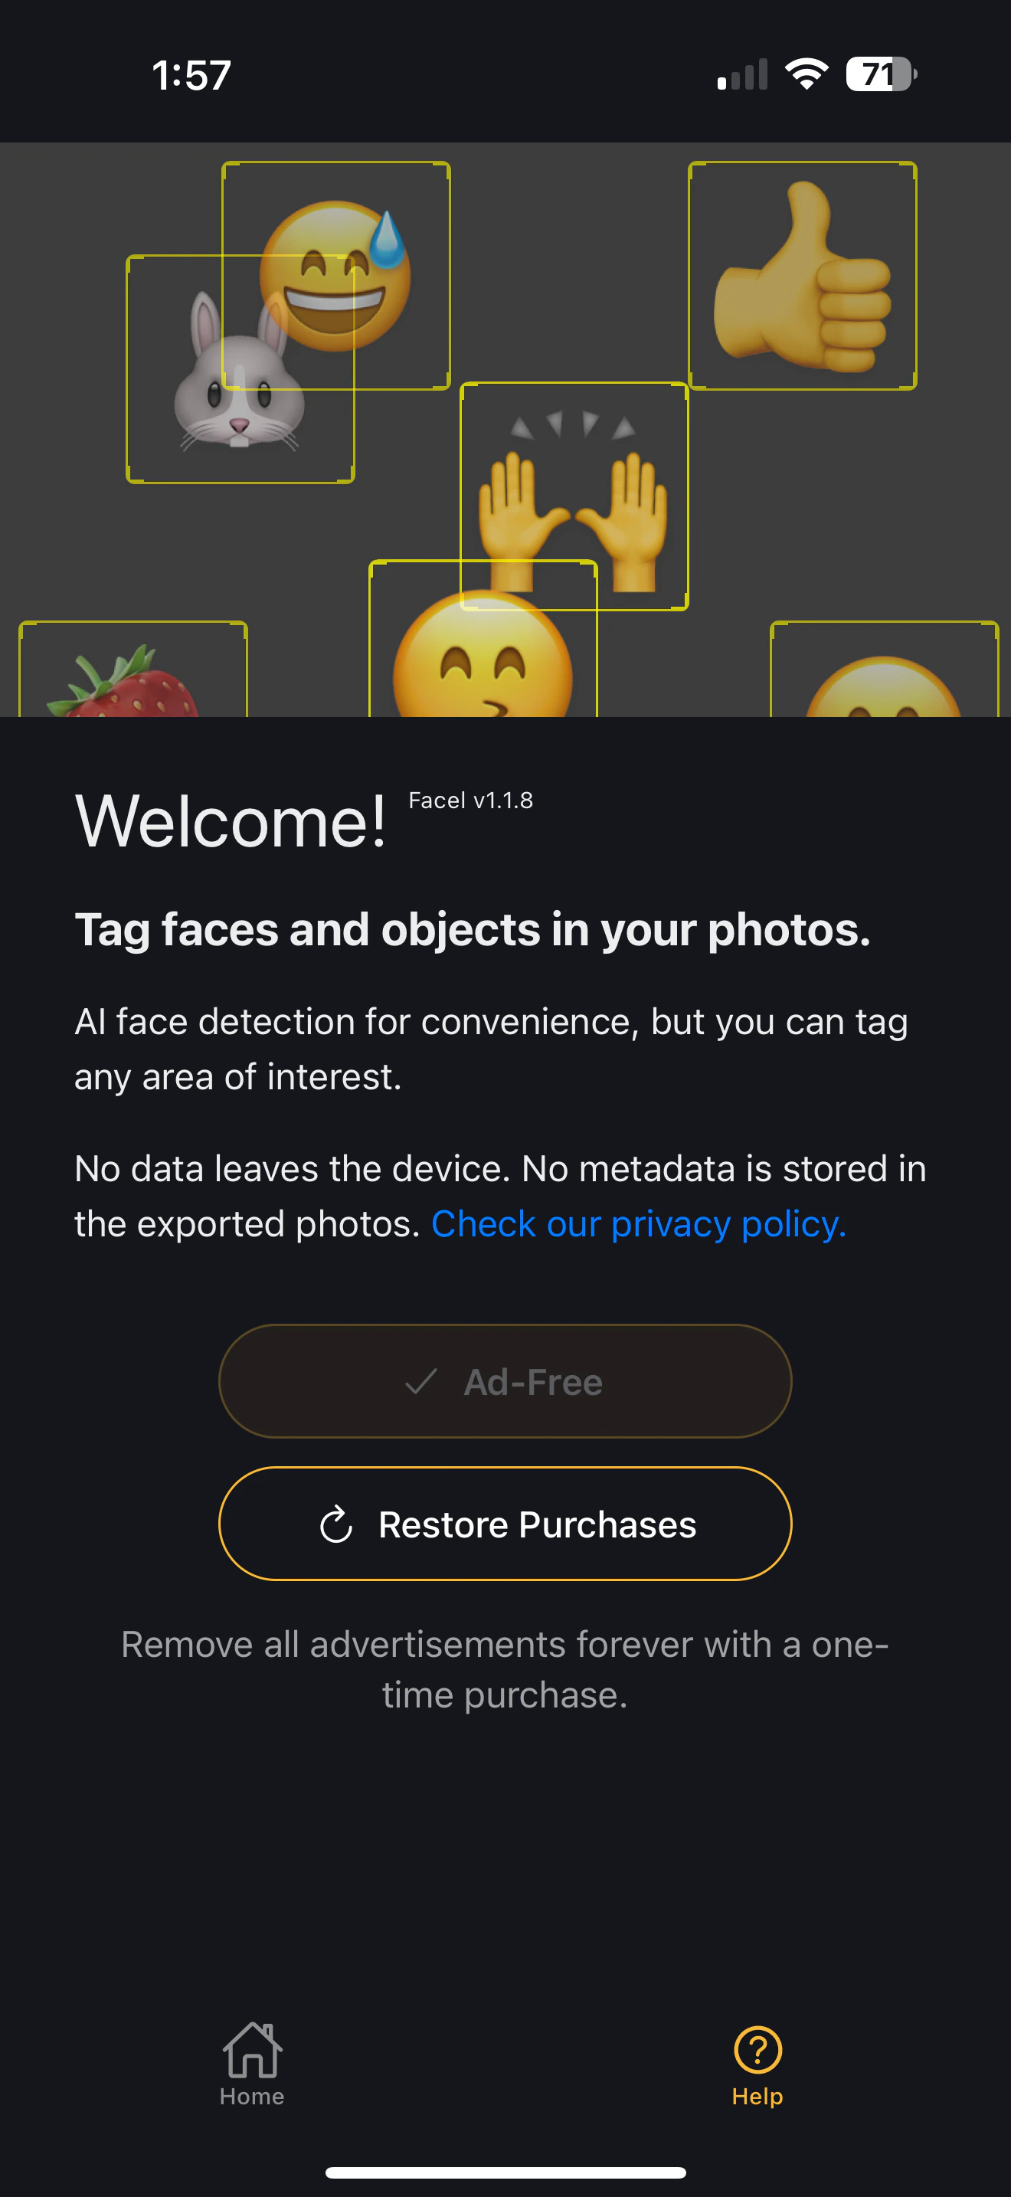Switch to the Home tab label
The height and width of the screenshot is (2197, 1011).
251,2097
